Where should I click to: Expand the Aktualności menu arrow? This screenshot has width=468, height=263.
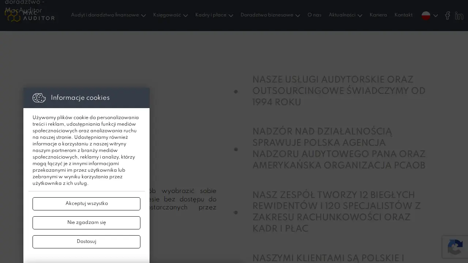click(x=360, y=16)
